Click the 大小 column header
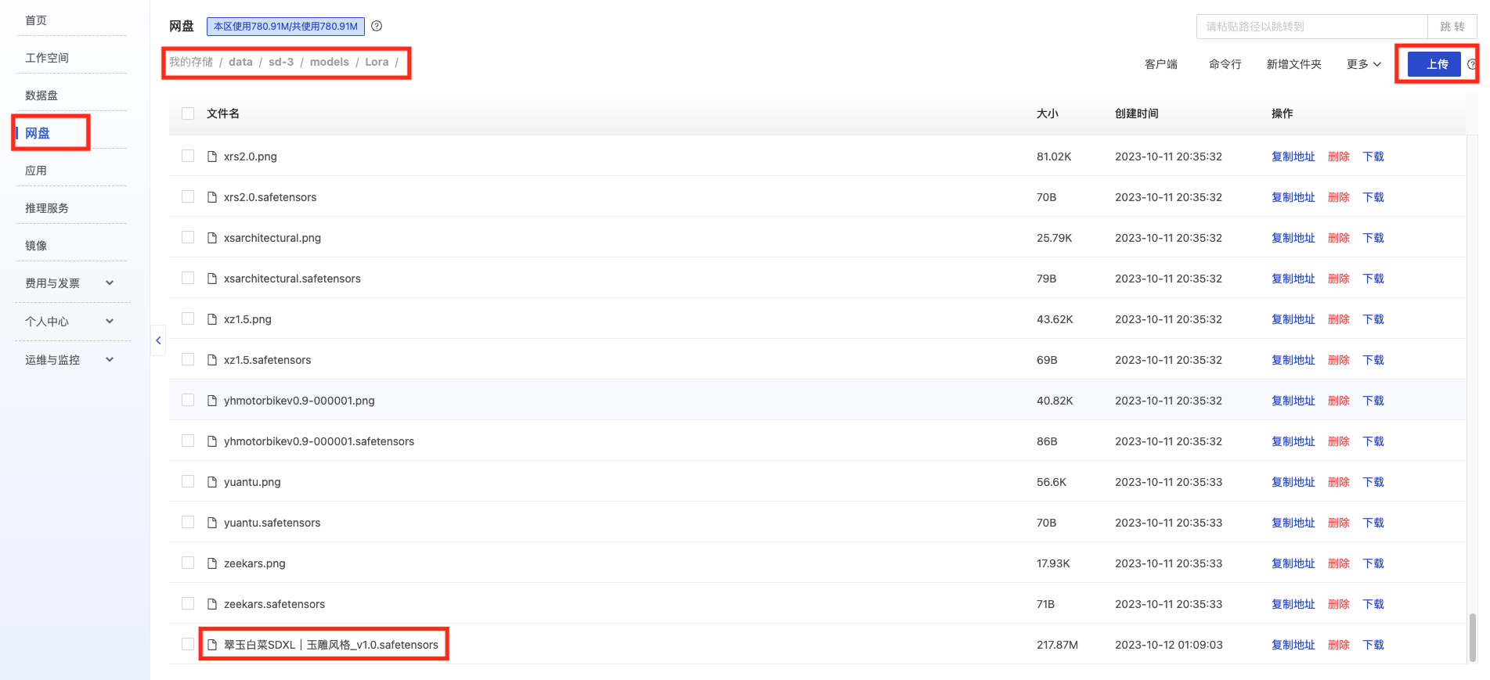 point(1048,113)
